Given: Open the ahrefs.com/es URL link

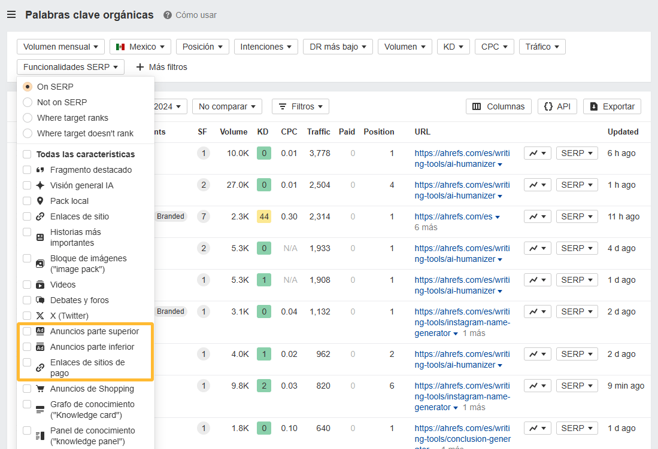Looking at the screenshot, I should click(453, 216).
